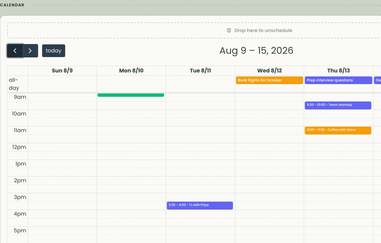Viewport: 381px width, 243px height.
Task: Click the Sun 8/9 column header
Action: point(62,71)
